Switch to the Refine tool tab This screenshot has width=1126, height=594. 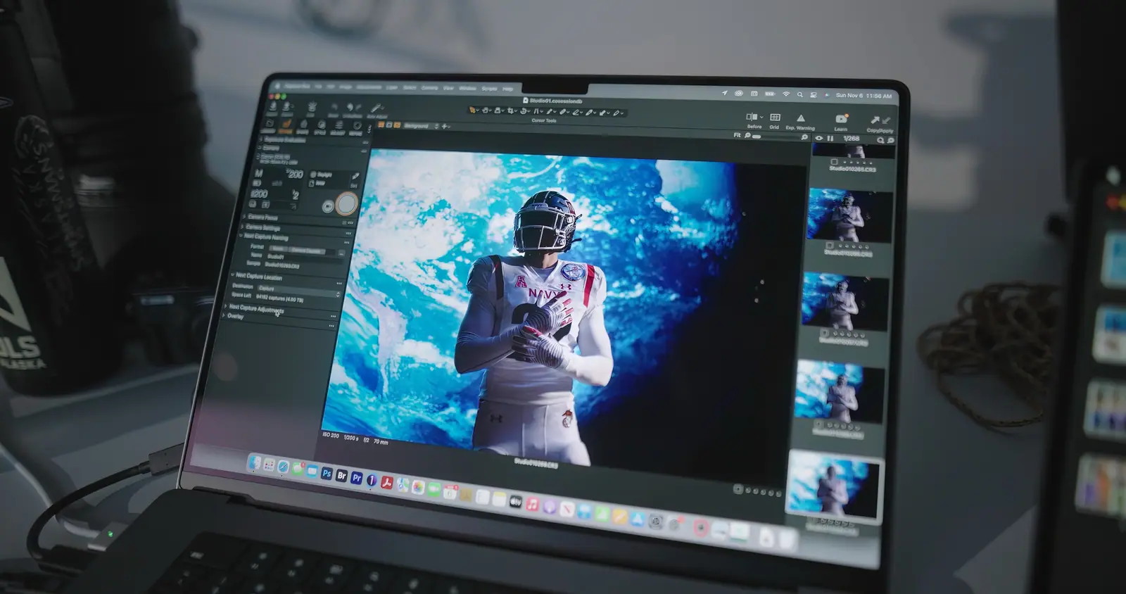click(356, 127)
